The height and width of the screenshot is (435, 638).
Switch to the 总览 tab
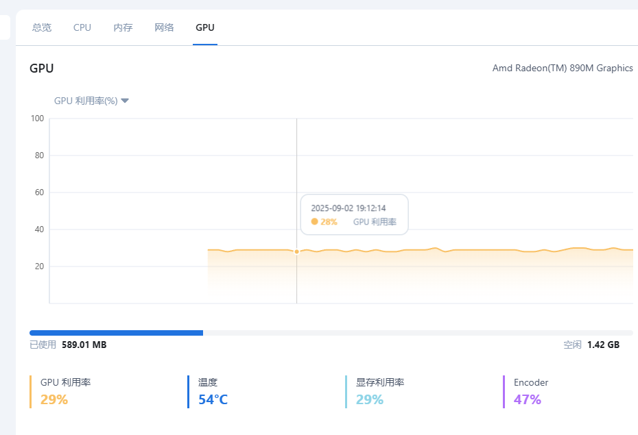(x=42, y=27)
